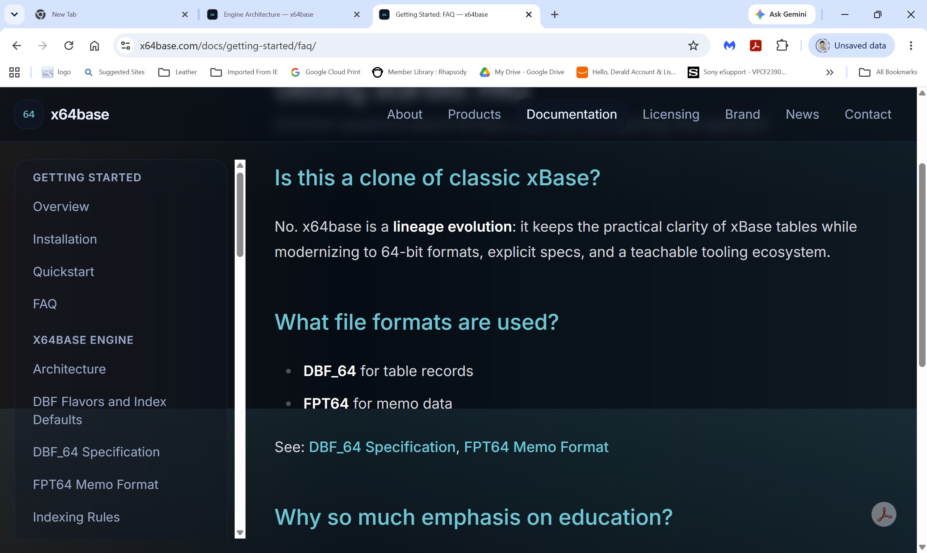Open the Extensions puzzle icon
The width and height of the screenshot is (927, 553).
pyautogui.click(x=782, y=46)
